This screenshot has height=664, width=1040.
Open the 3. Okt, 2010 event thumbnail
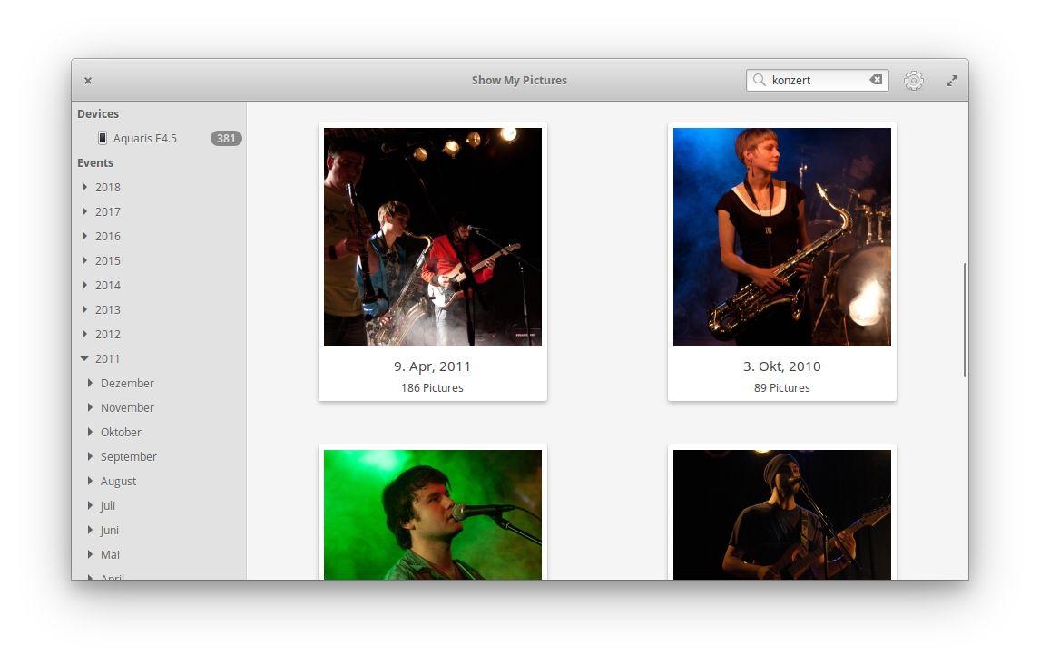click(782, 237)
